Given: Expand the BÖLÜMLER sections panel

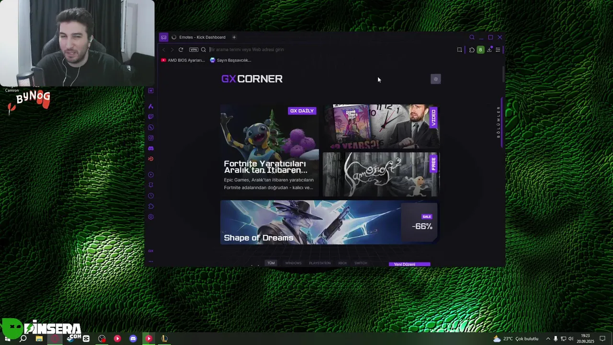Looking at the screenshot, I should (499, 122).
